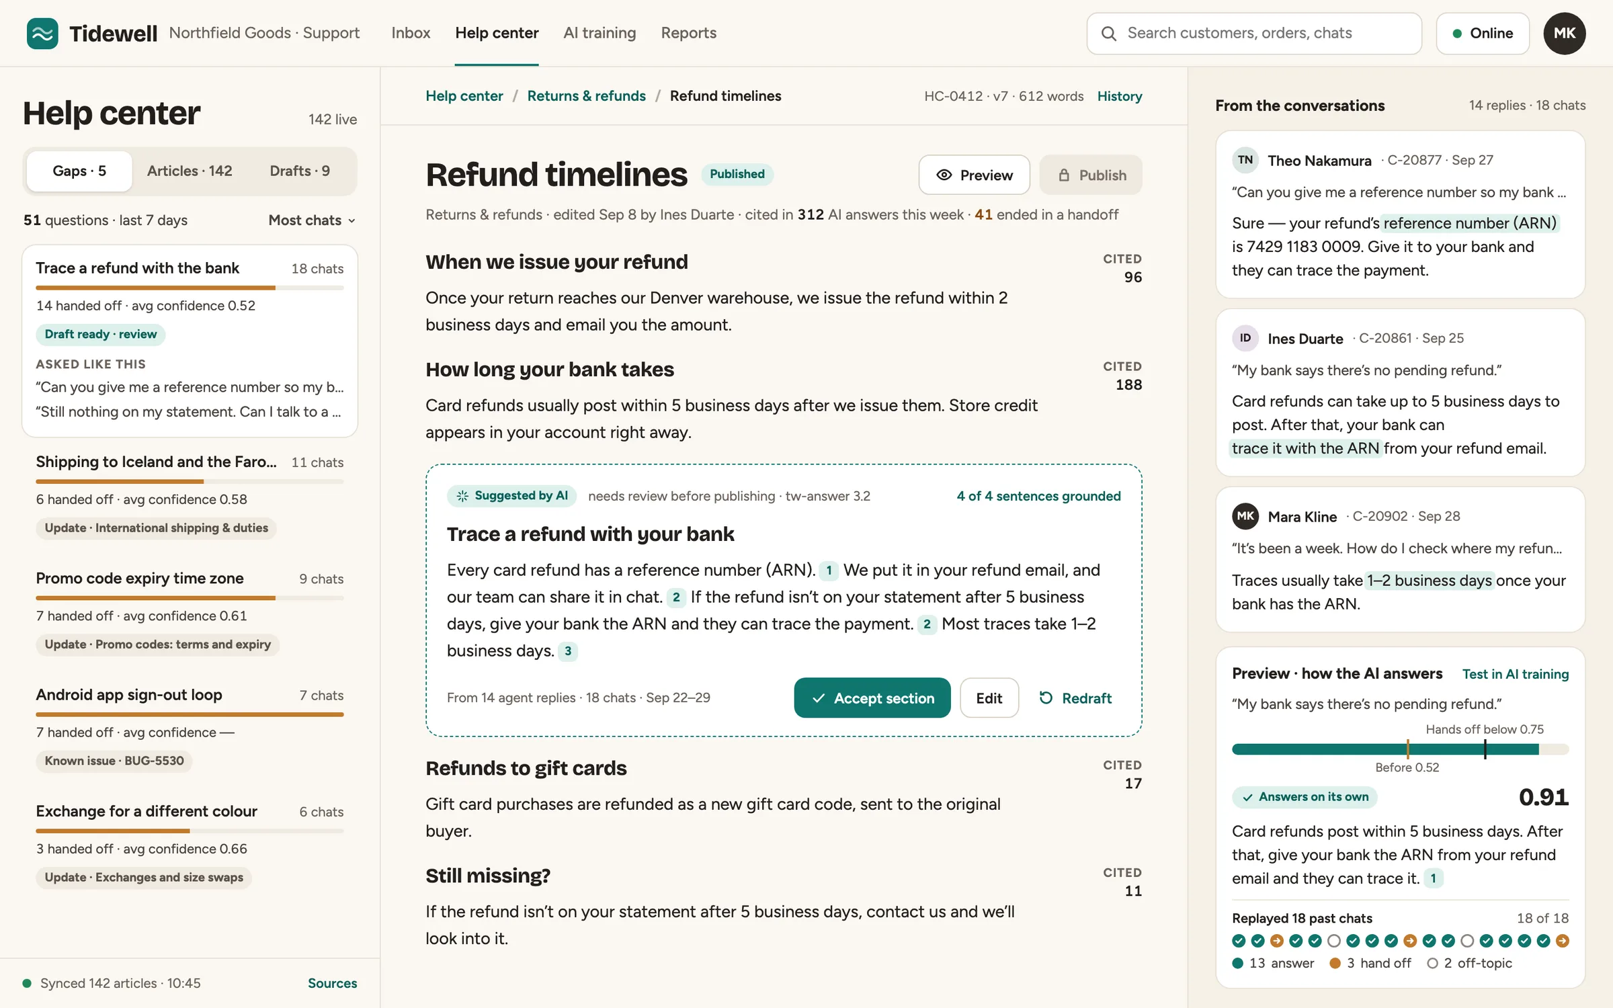Click the Accept section button
This screenshot has width=1613, height=1008.
click(x=872, y=698)
